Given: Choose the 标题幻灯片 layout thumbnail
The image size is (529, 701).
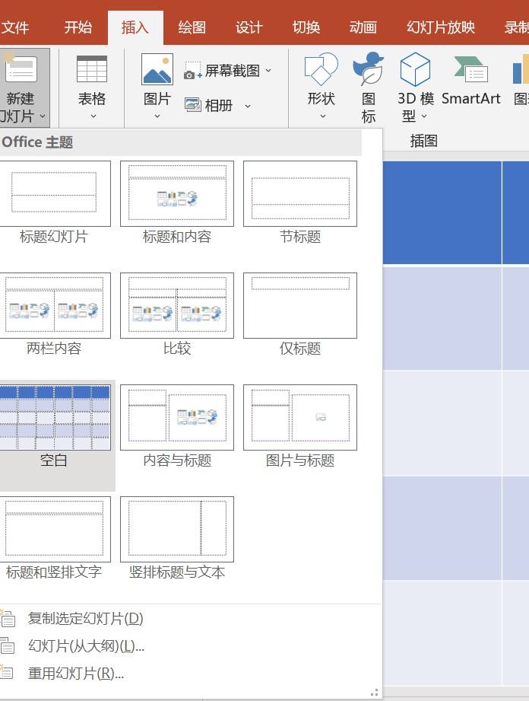Looking at the screenshot, I should point(54,193).
